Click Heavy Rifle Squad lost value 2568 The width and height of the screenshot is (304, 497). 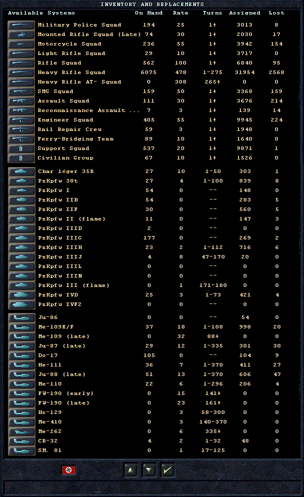click(x=277, y=72)
